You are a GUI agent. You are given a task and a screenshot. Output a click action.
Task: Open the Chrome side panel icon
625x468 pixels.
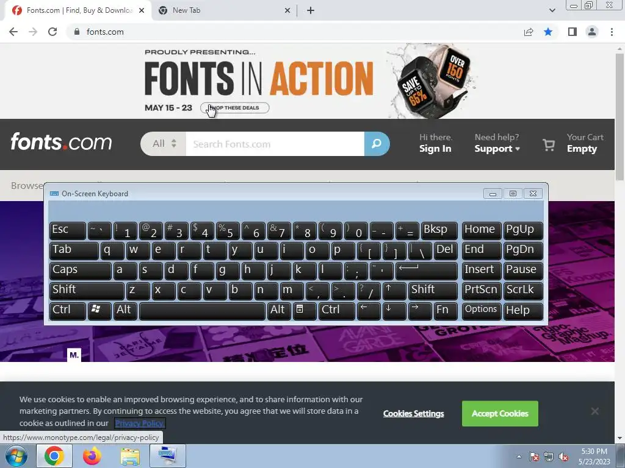(x=573, y=32)
